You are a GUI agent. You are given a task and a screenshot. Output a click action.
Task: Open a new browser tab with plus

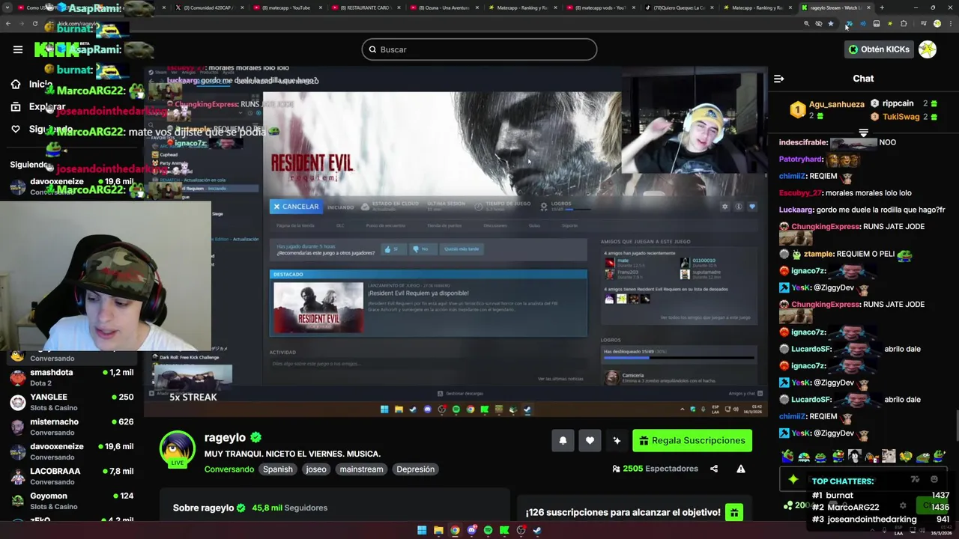(882, 7)
